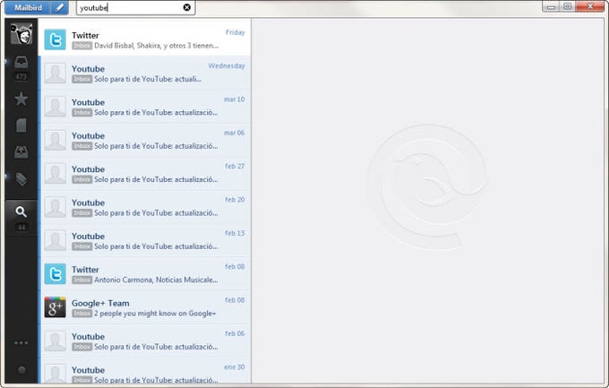Image resolution: width=609 pixels, height=388 pixels.
Task: Focus the search field containing "youtube"
Action: click(135, 7)
